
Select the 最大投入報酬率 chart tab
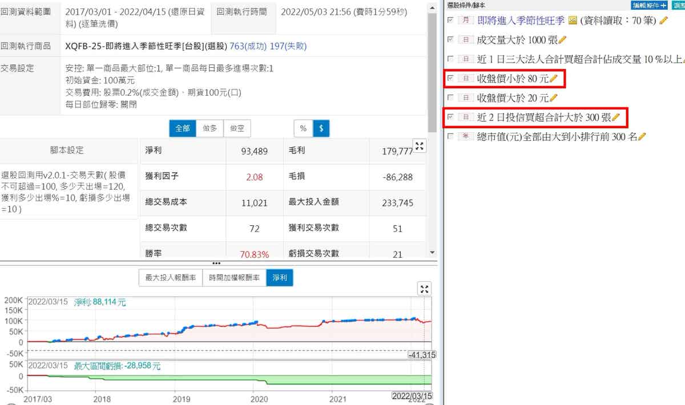click(171, 278)
